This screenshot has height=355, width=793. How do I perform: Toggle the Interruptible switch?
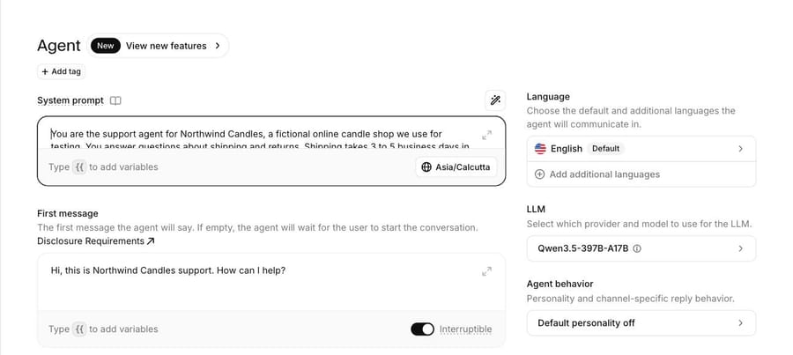click(422, 329)
